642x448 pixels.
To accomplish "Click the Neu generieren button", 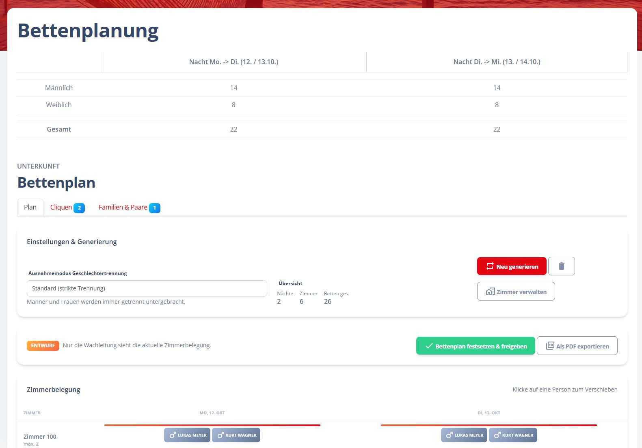I will coord(512,266).
